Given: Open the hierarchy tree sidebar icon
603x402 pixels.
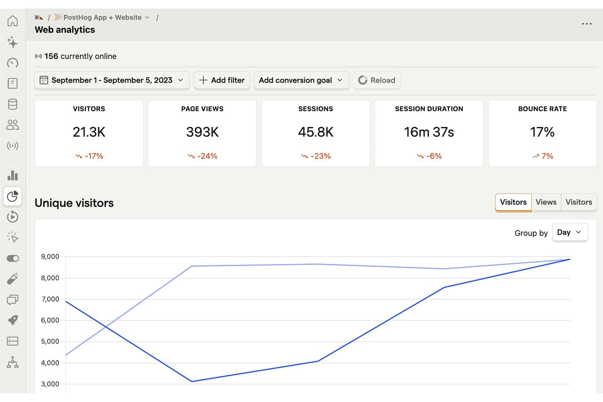Looking at the screenshot, I should click(x=13, y=362).
